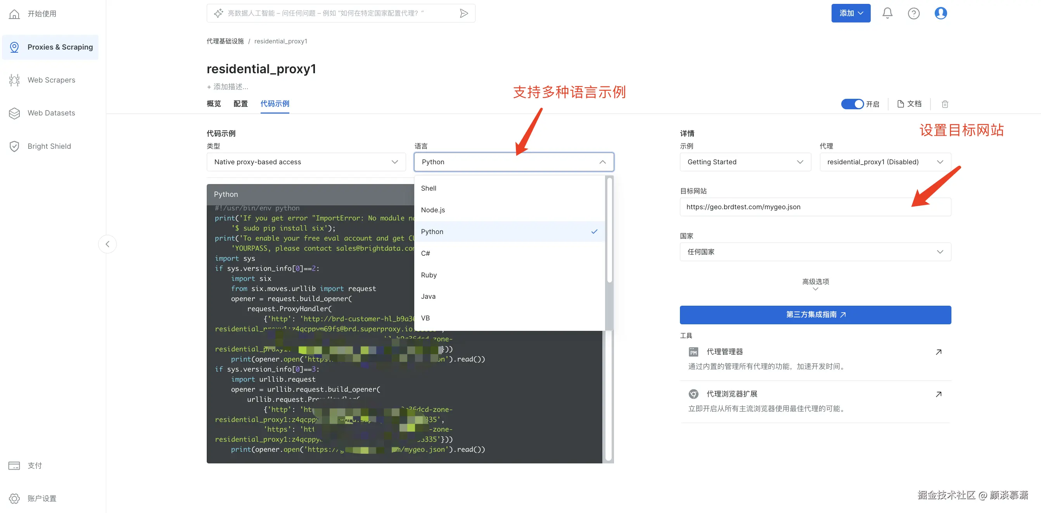This screenshot has height=513, width=1041.
Task: Click the trash delete proxy icon
Action: (x=945, y=104)
